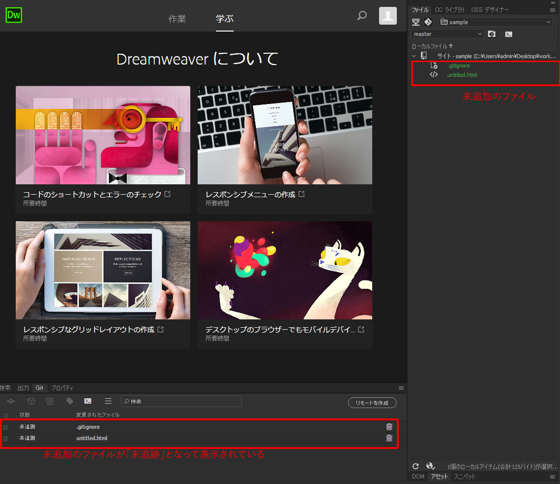This screenshot has height=484, width=560.
Task: Collapse panels with double-arrow icon
Action: point(553,3)
